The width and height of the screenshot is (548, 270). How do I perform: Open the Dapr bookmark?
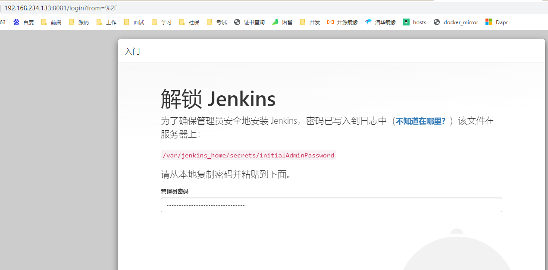click(497, 22)
